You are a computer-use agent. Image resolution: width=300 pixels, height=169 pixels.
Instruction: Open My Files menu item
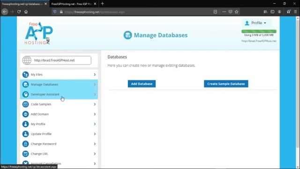coord(59,75)
